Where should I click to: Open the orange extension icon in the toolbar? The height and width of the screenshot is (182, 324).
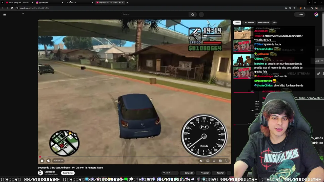(x=300, y=8)
